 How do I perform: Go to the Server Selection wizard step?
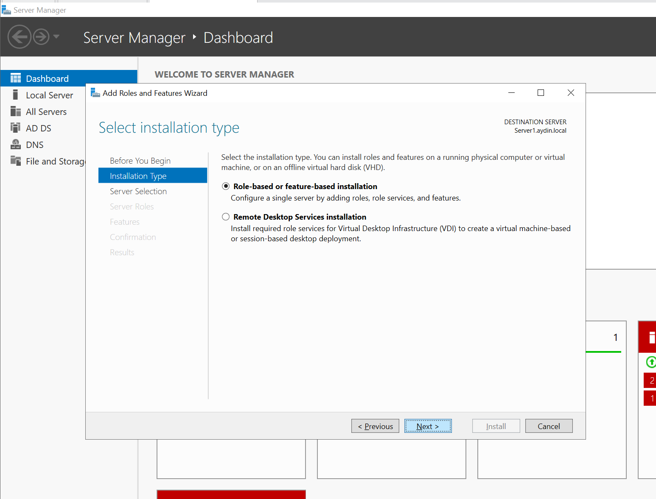coord(138,191)
